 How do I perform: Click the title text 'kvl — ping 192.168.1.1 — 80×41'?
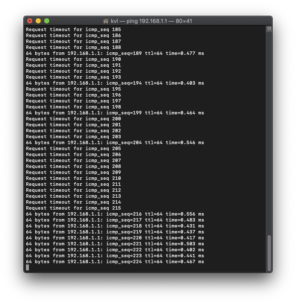point(151,21)
